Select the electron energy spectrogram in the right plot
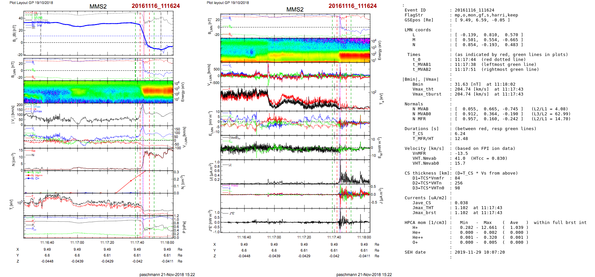 pos(295,50)
